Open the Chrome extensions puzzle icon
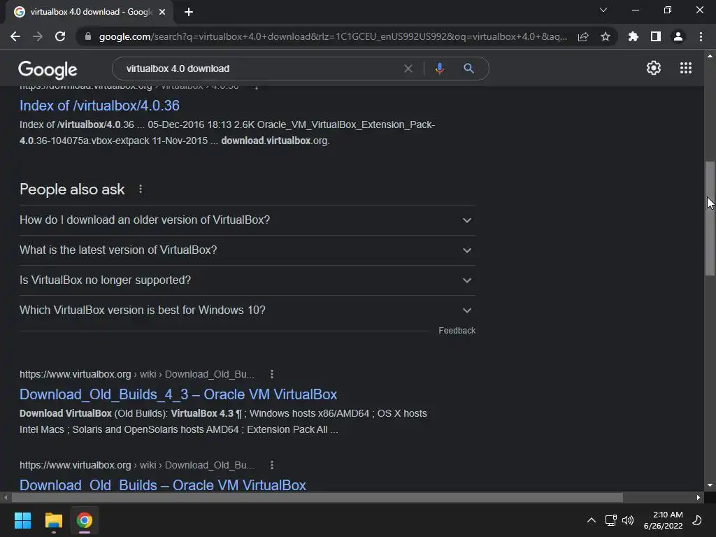This screenshot has width=716, height=537. 633,36
